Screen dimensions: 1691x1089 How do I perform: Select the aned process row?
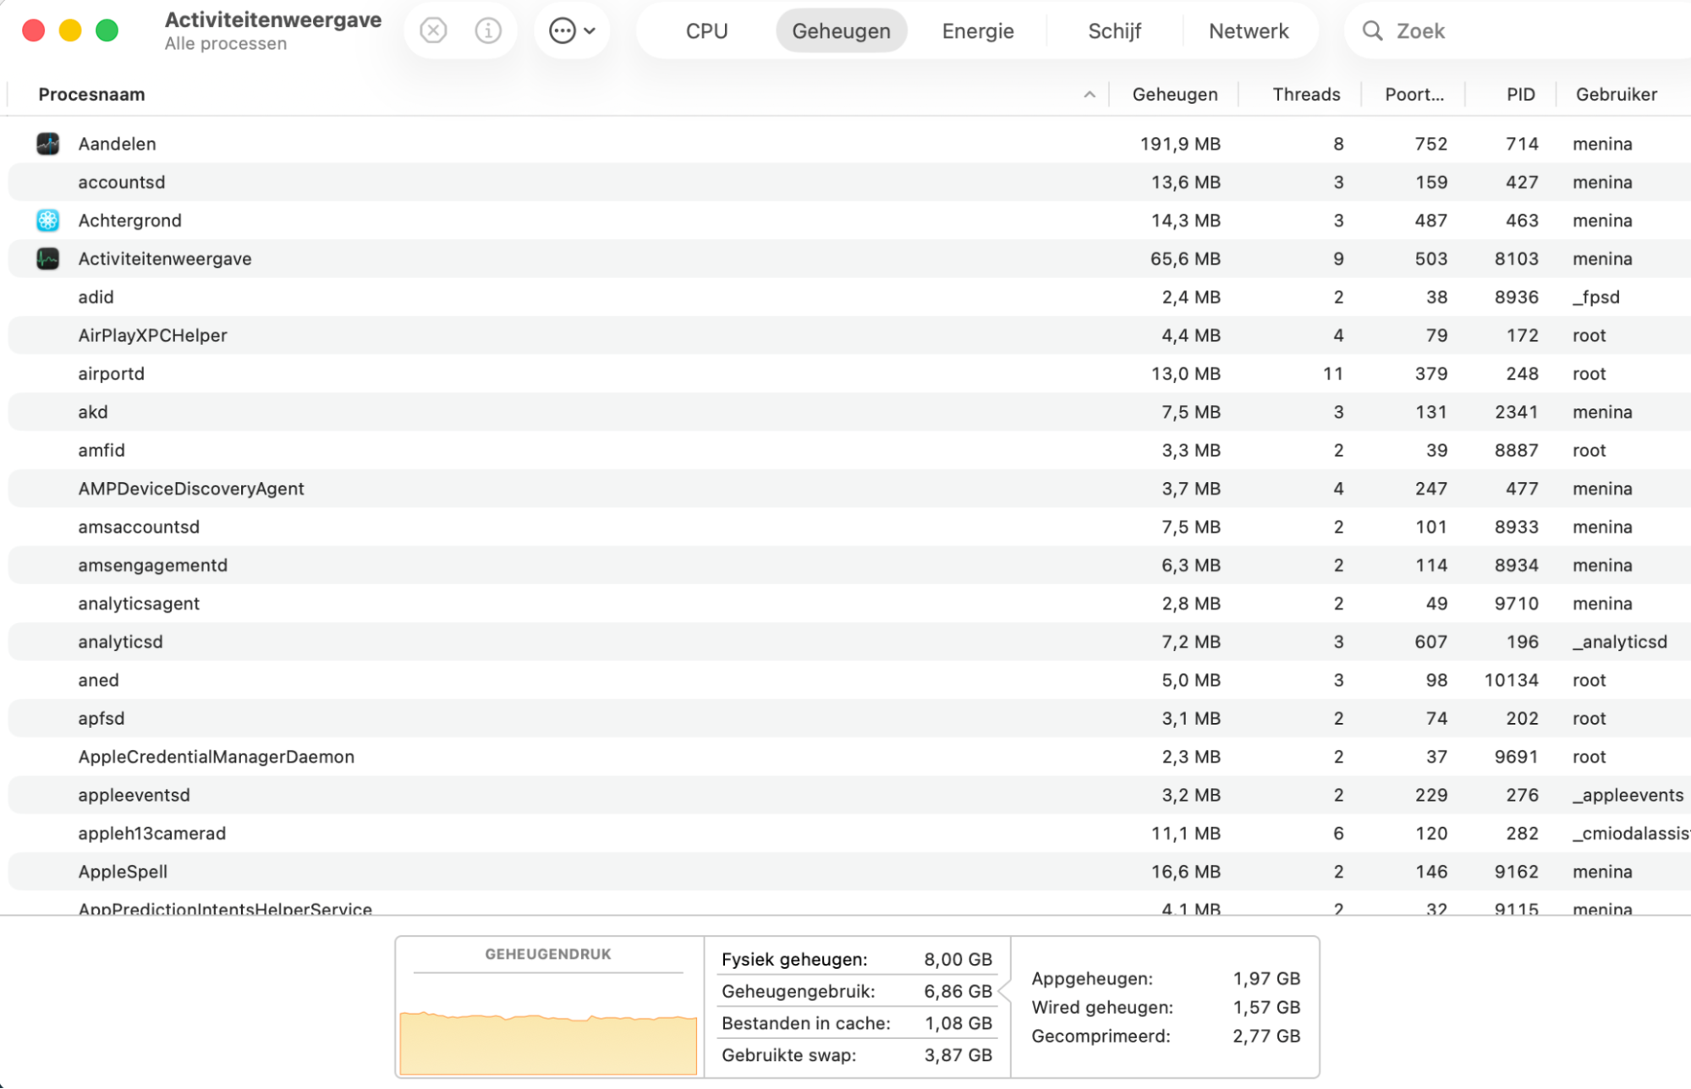[849, 681]
